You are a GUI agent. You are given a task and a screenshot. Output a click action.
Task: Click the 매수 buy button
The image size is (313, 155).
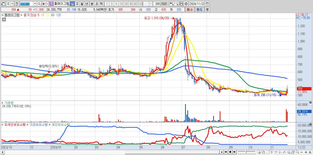point(190,9)
